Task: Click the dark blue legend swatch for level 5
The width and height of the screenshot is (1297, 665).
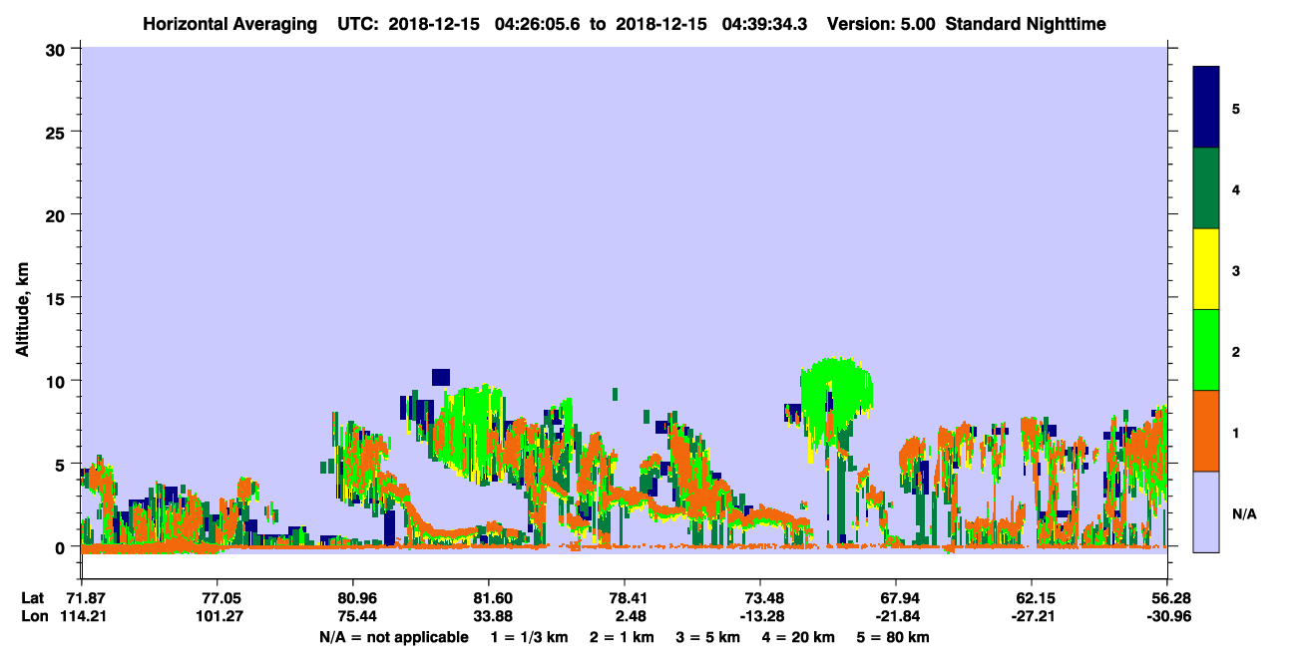Action: (1206, 107)
